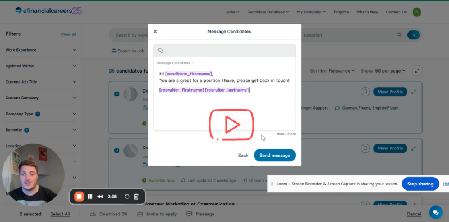
Task: Expand the Updated Within filter
Action: click(x=41, y=66)
